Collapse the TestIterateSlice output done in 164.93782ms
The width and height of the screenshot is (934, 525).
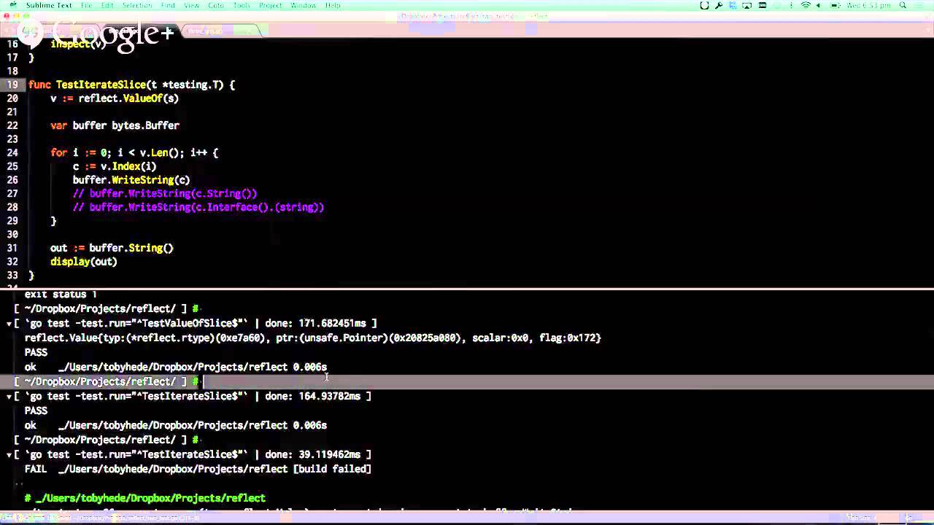tap(9, 396)
